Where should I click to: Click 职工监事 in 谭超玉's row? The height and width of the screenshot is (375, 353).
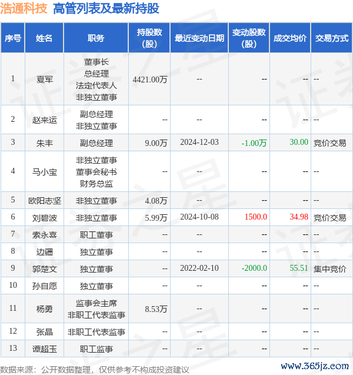pyautogui.click(x=96, y=349)
